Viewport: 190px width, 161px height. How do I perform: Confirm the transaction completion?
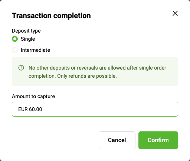[158, 140]
